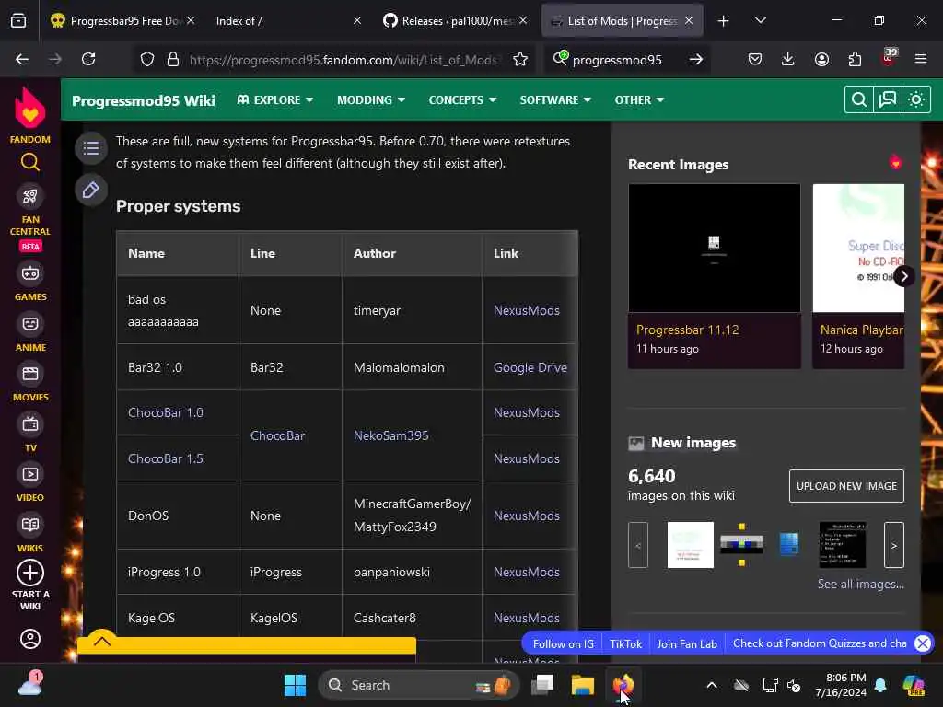Click the Follow on IG banner link

563,643
